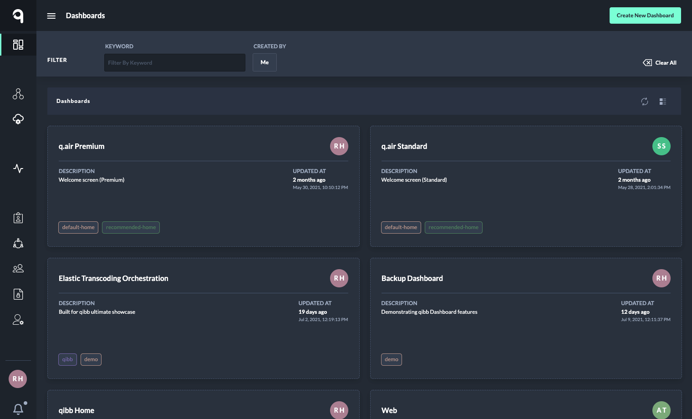
Task: Open the workflow nodes sidebar icon
Action: (x=18, y=94)
